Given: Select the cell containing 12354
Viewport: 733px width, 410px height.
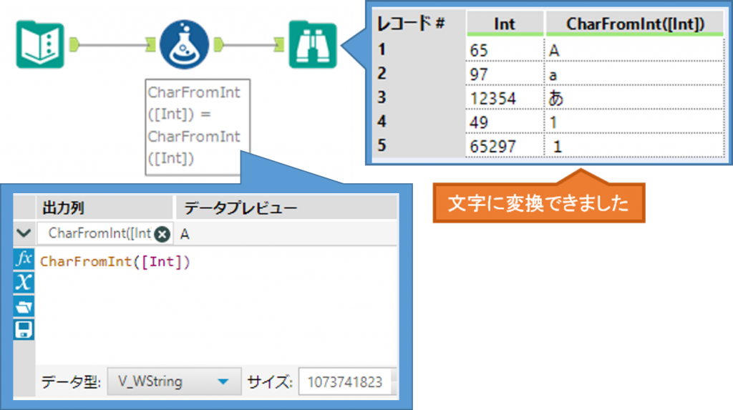Looking at the screenshot, I should 504,98.
